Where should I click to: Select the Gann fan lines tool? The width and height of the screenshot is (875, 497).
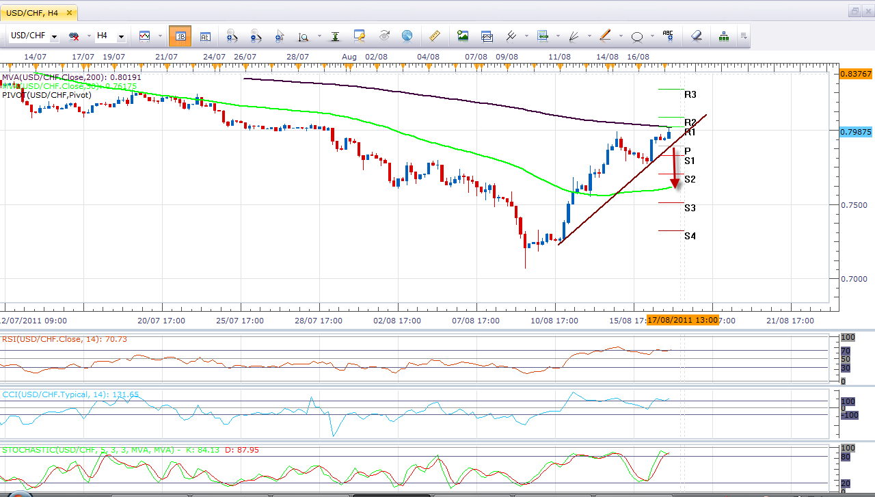574,36
